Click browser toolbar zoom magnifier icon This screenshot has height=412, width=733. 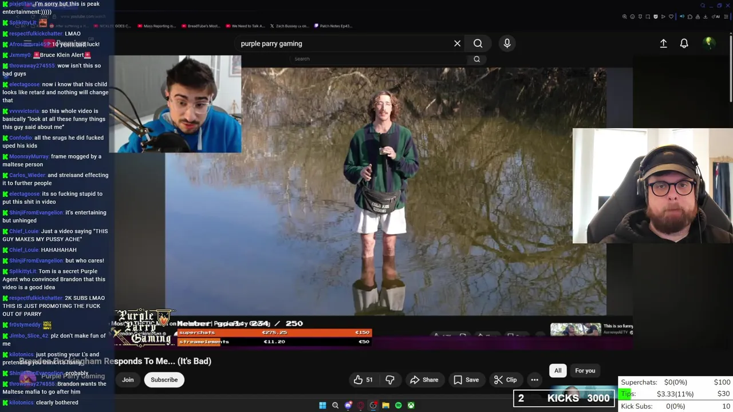[624, 17]
